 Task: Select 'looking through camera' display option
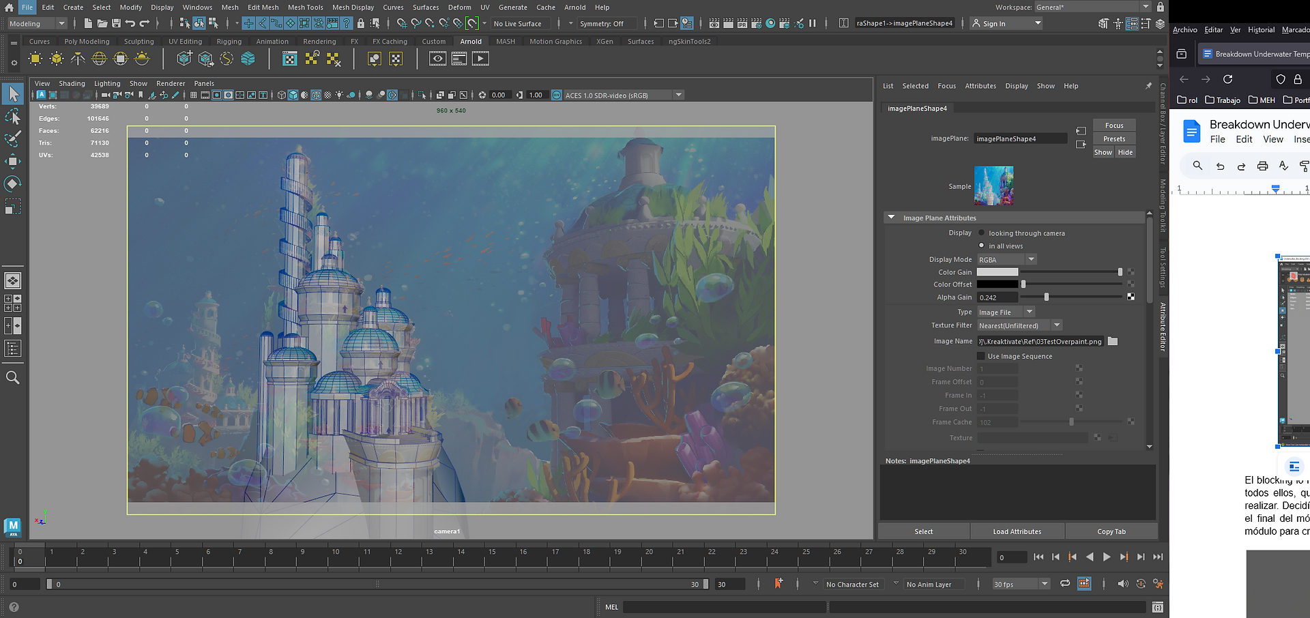click(982, 233)
